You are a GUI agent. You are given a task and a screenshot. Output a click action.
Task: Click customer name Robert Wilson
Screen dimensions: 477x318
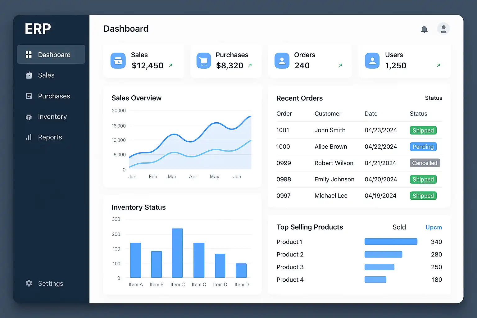pos(334,163)
